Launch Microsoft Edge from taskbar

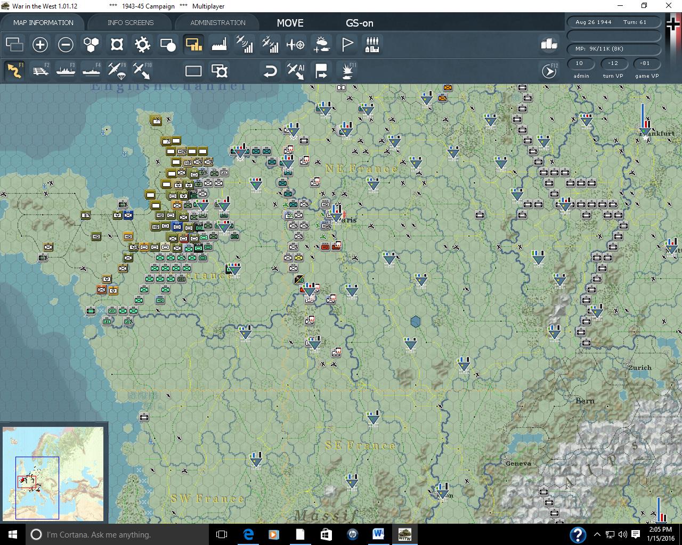[x=248, y=534]
